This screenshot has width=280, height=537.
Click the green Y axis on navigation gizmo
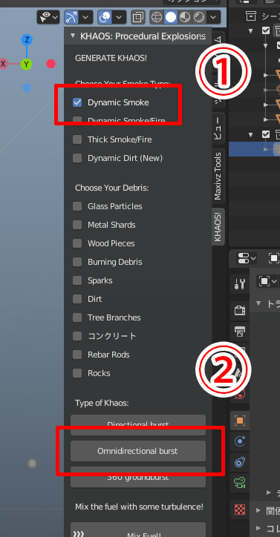pos(26,64)
